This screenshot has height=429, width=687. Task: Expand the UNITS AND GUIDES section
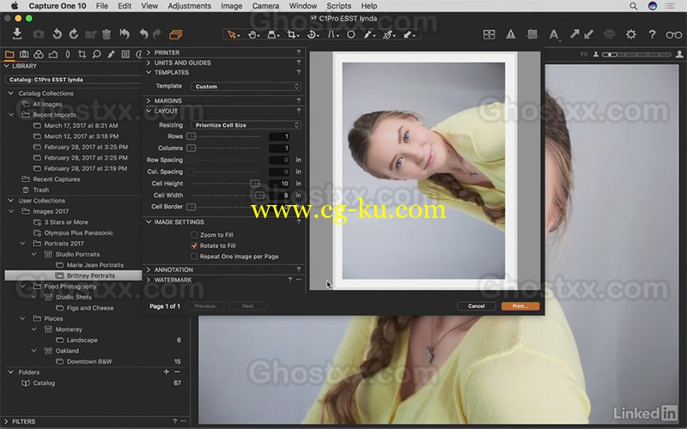(x=149, y=63)
